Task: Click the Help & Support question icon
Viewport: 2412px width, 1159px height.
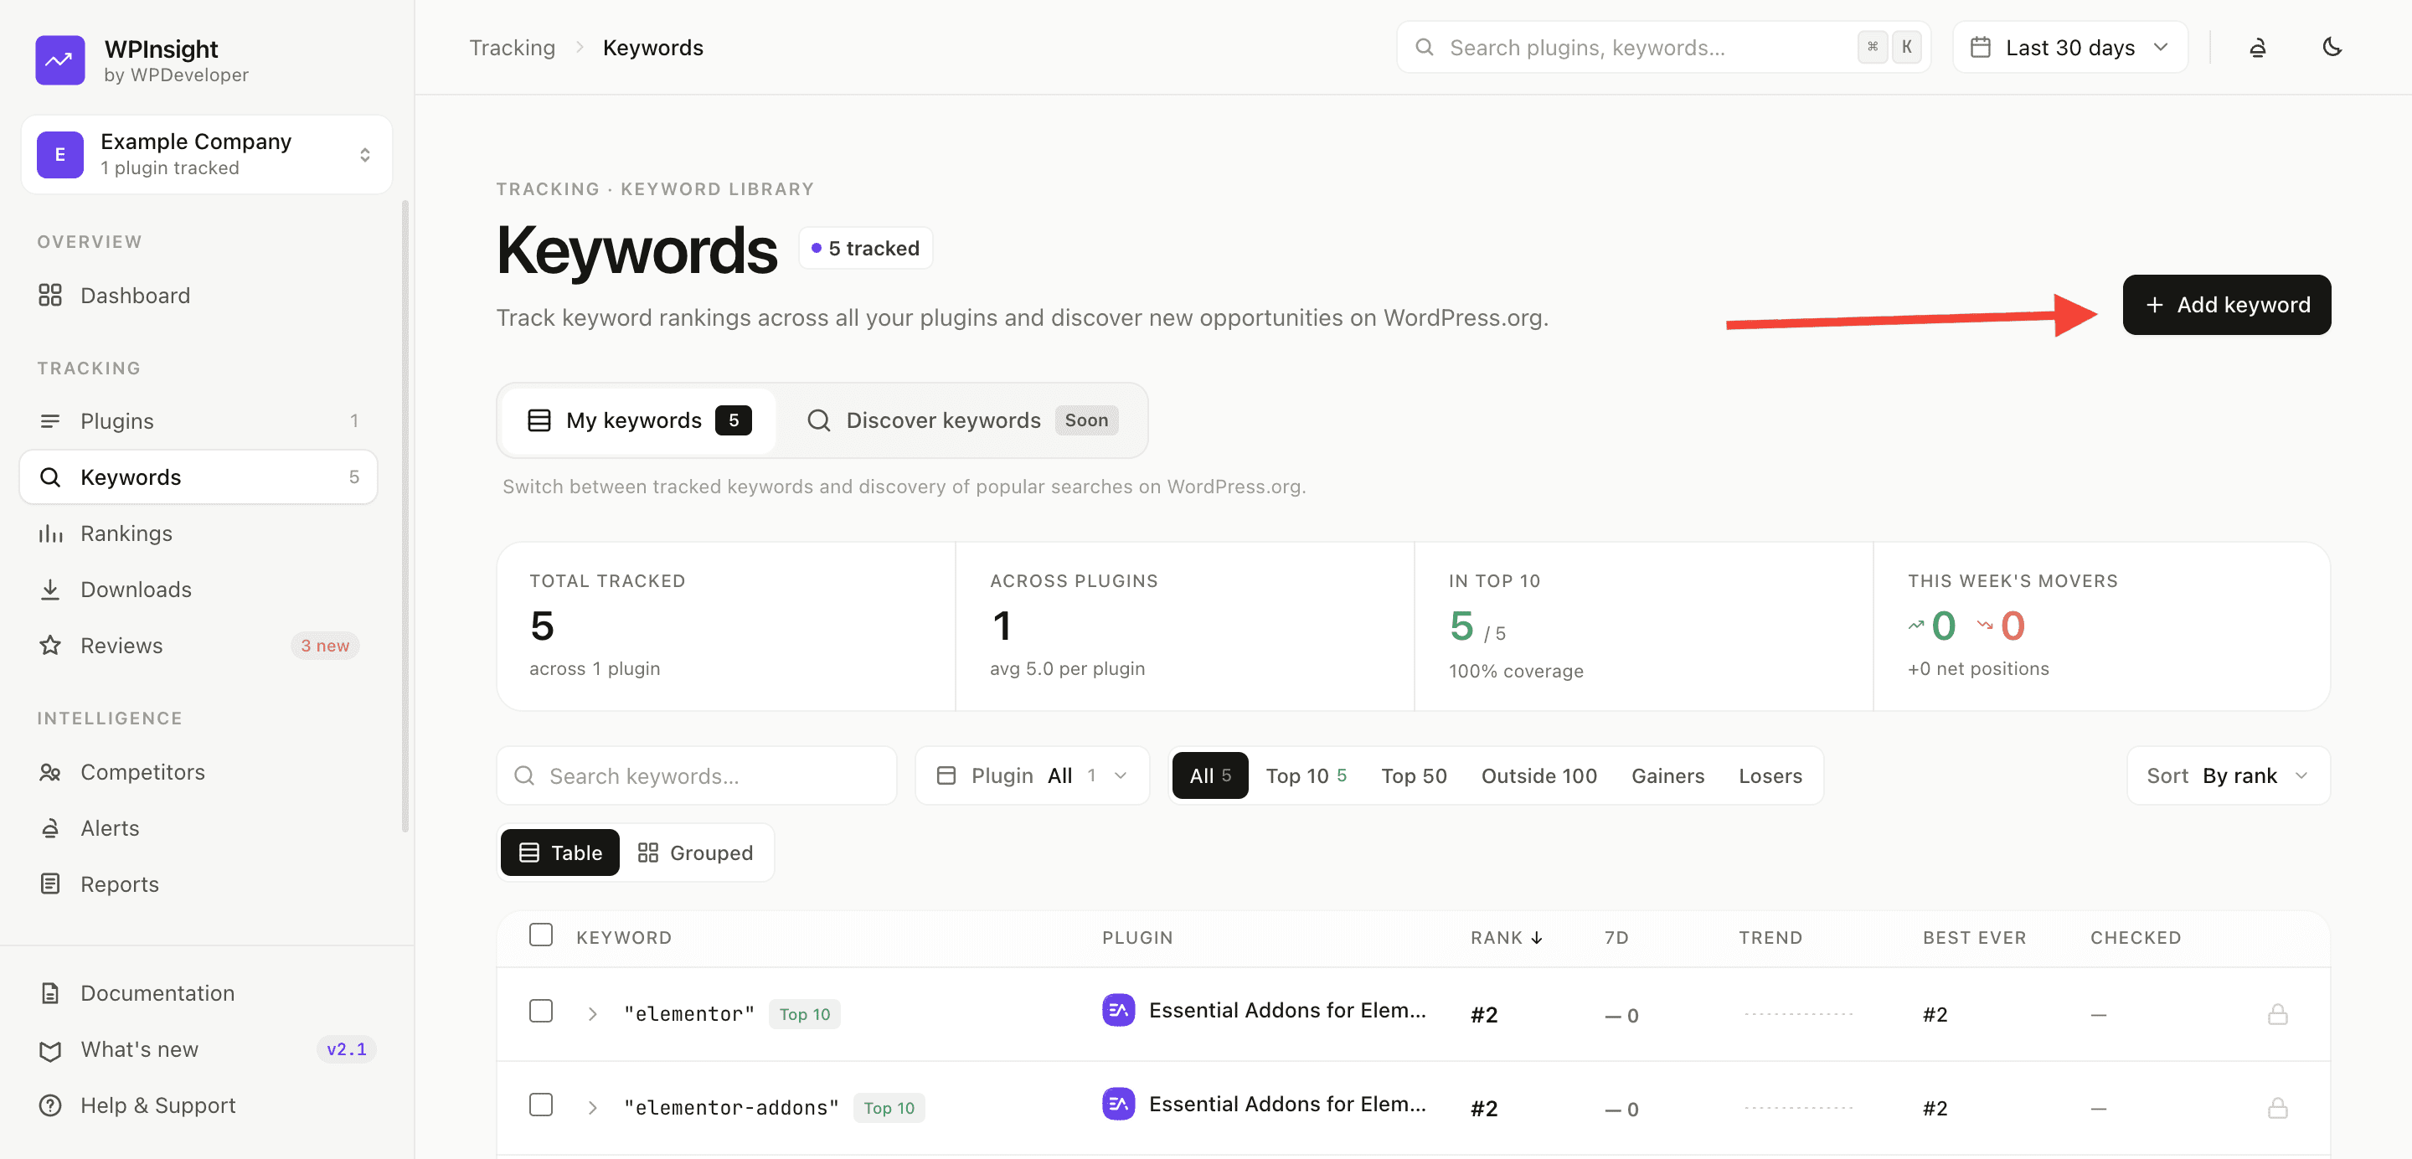Action: pos(50,1105)
